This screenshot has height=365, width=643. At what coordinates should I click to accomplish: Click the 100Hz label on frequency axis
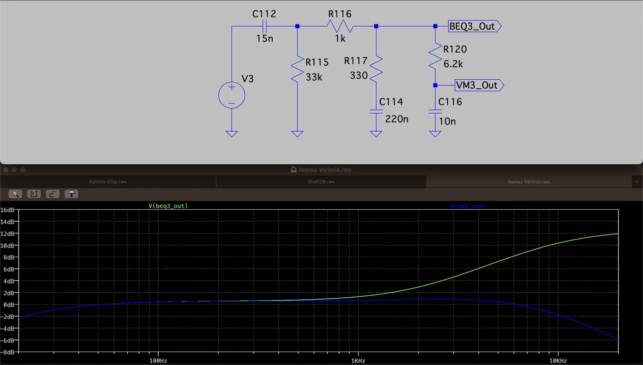pos(158,360)
